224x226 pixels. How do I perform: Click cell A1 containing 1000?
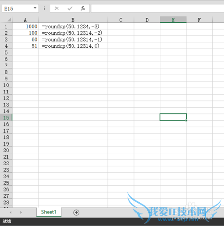point(25,26)
